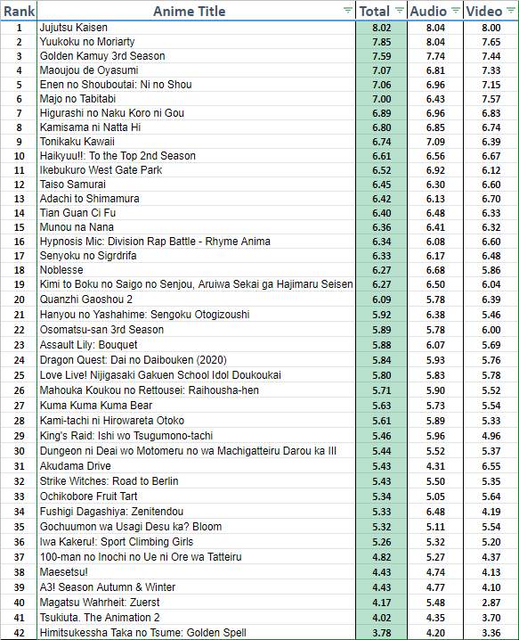
Task: Select the Maoujou de Oyasumi cell
Action: pyautogui.click(x=196, y=70)
